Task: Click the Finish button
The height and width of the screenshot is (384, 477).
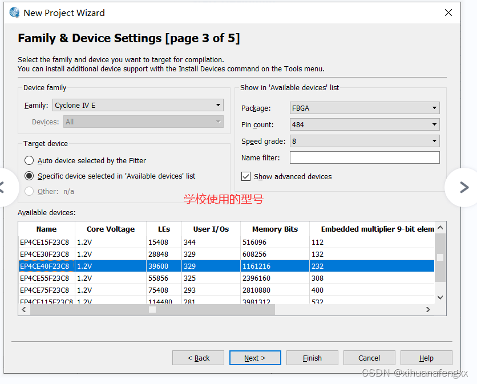Action: (x=312, y=358)
